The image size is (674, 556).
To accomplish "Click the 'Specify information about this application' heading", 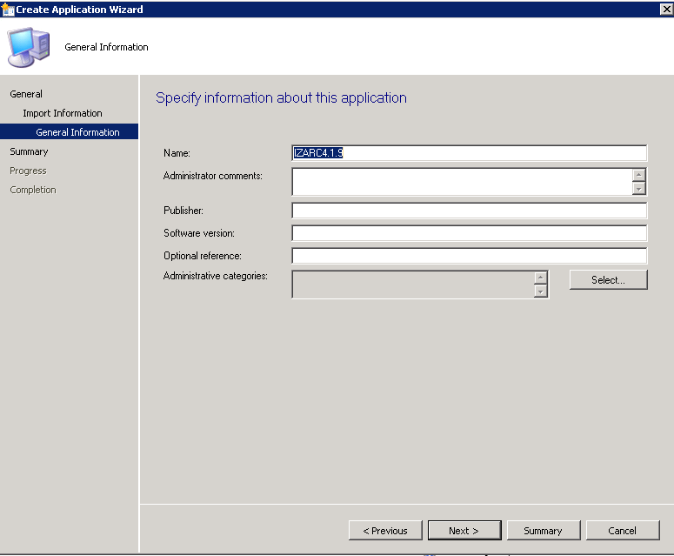I will pos(281,98).
